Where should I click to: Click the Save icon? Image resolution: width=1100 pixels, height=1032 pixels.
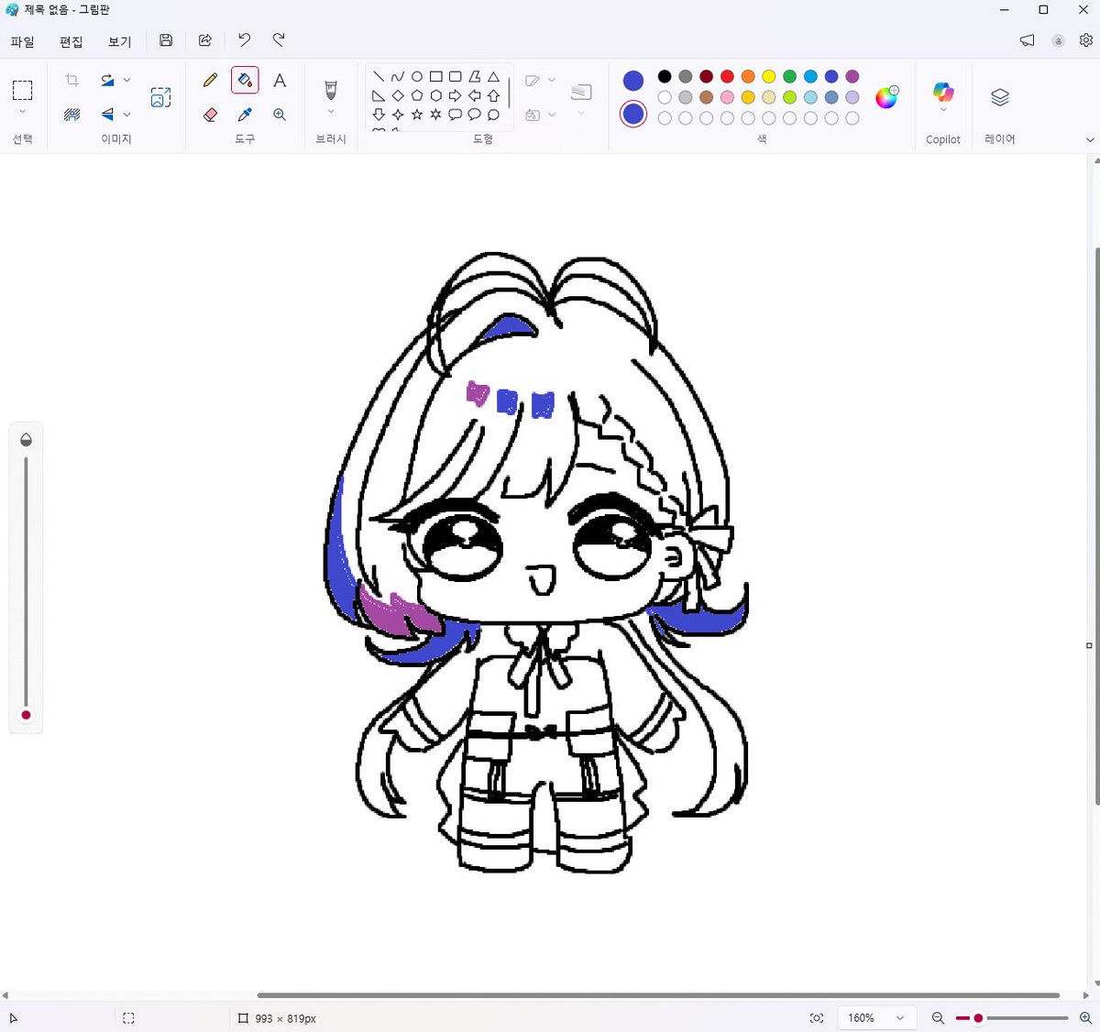coord(166,40)
